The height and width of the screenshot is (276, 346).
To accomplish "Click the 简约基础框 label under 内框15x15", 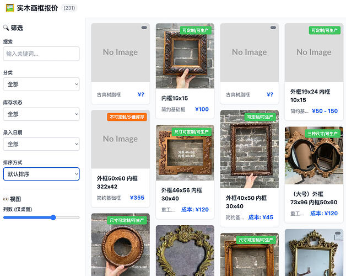I will click(x=173, y=109).
